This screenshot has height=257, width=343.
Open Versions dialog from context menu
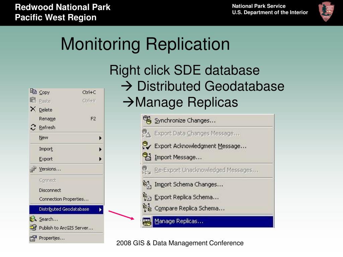click(x=50, y=169)
